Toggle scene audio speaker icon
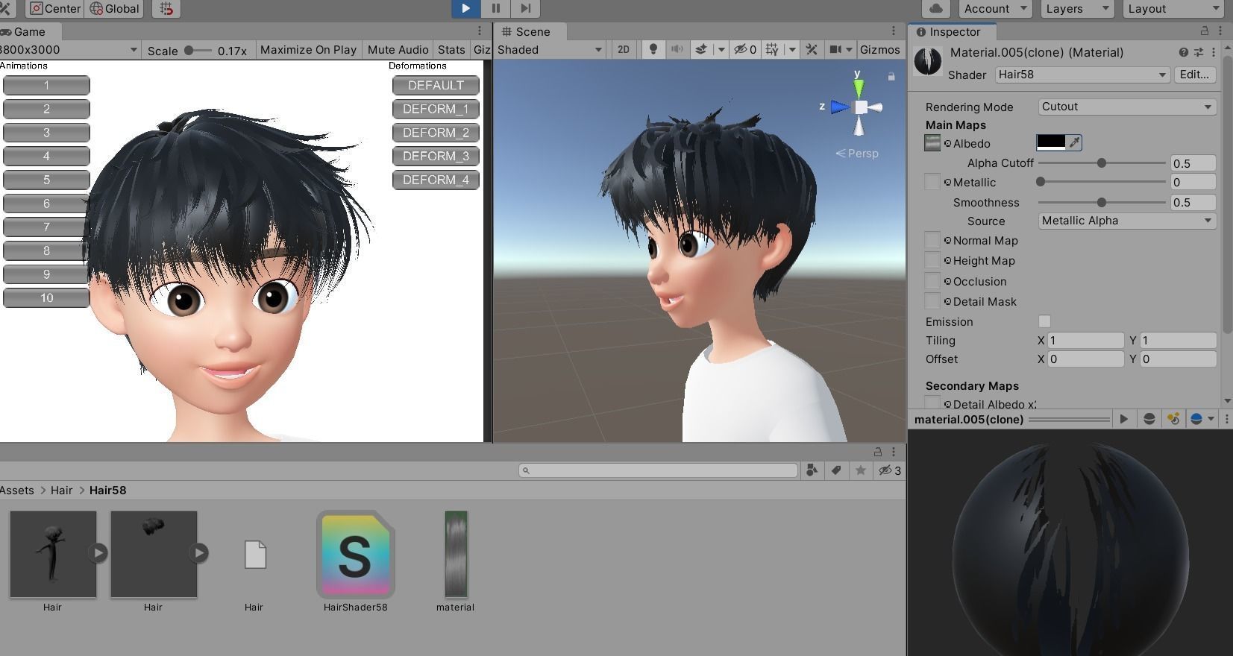The width and height of the screenshot is (1233, 656). click(677, 49)
